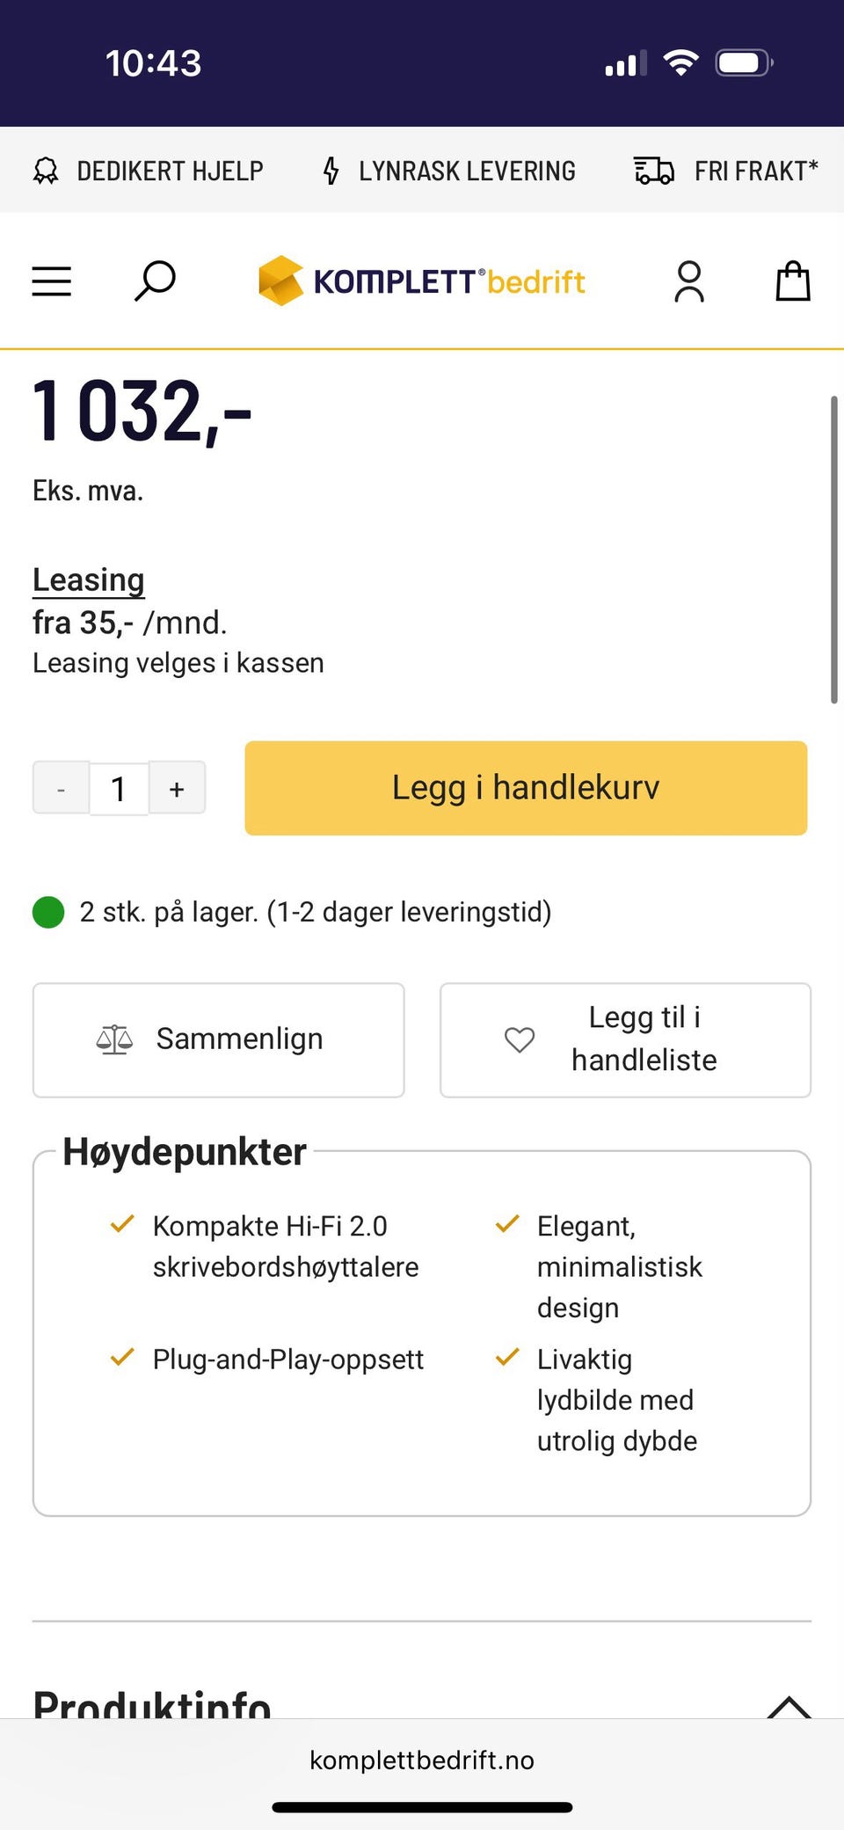Tap the lightning bolt delivery icon
The image size is (844, 1830).
[x=331, y=171]
